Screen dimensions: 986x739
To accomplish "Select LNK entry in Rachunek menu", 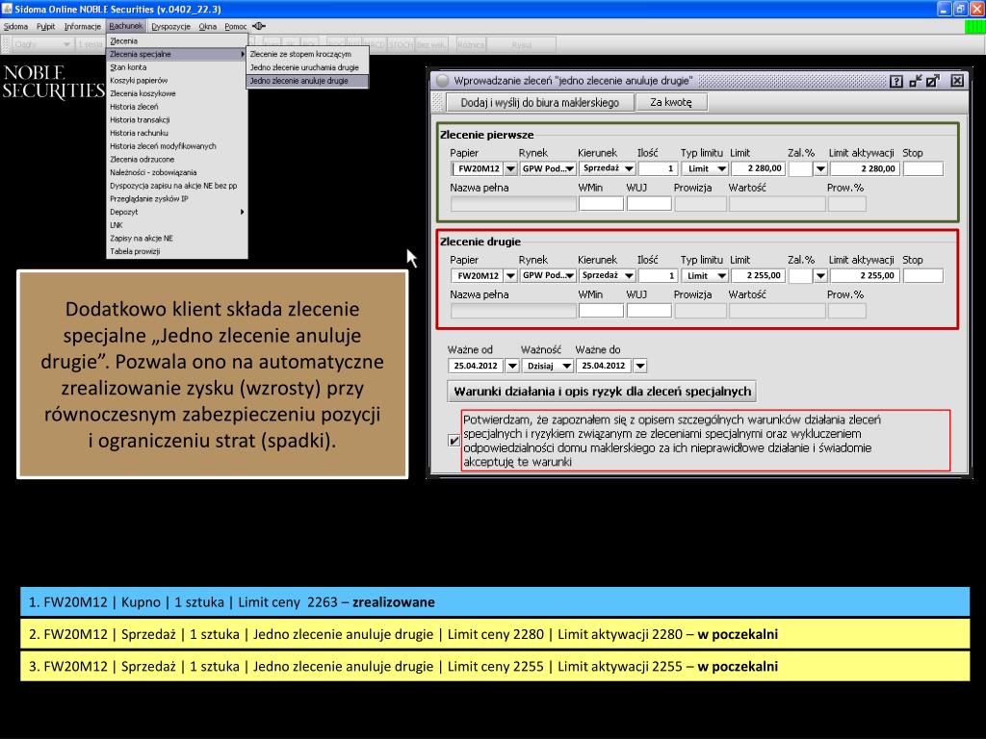I will 177,225.
